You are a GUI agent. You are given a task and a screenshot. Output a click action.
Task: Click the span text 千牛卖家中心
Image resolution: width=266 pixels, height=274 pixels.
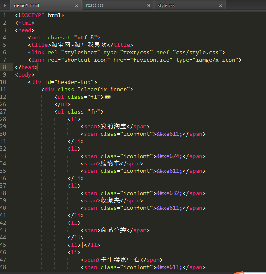[120, 260]
